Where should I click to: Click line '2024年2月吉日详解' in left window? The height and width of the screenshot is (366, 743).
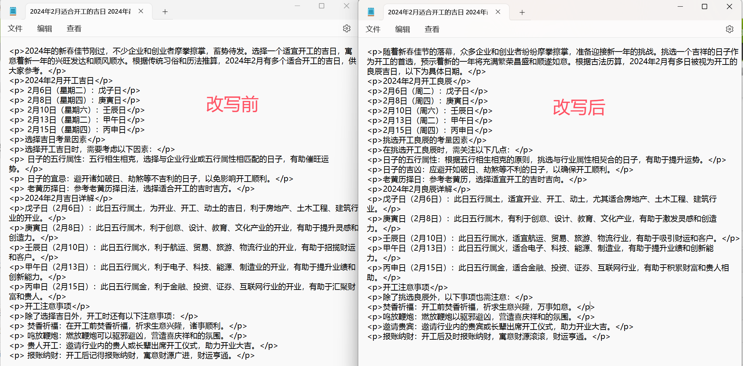[61, 198]
